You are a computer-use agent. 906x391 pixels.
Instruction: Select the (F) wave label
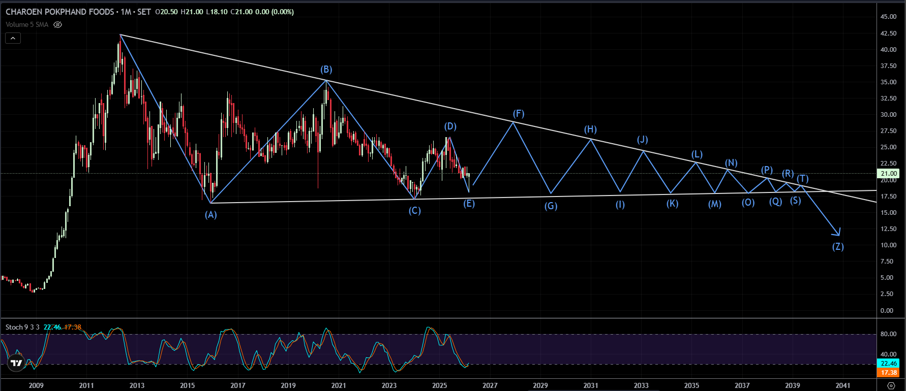pos(519,114)
